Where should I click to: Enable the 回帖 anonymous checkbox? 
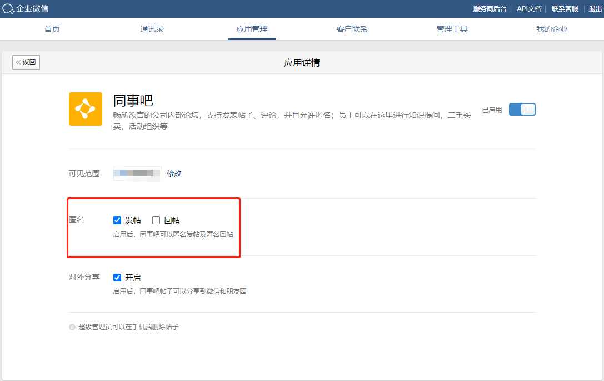(156, 220)
